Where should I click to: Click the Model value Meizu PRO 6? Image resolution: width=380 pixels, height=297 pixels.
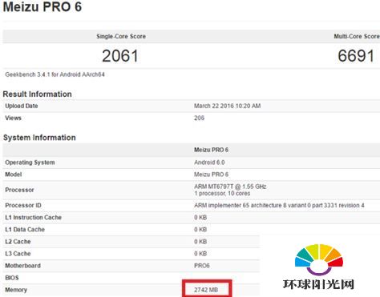[211, 175]
